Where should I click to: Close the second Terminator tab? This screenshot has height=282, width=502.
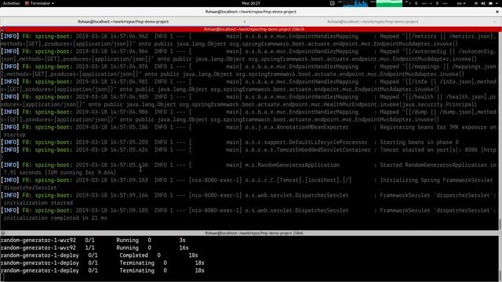pos(495,21)
